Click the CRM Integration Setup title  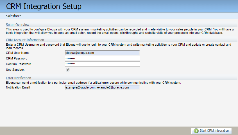[x=44, y=6]
